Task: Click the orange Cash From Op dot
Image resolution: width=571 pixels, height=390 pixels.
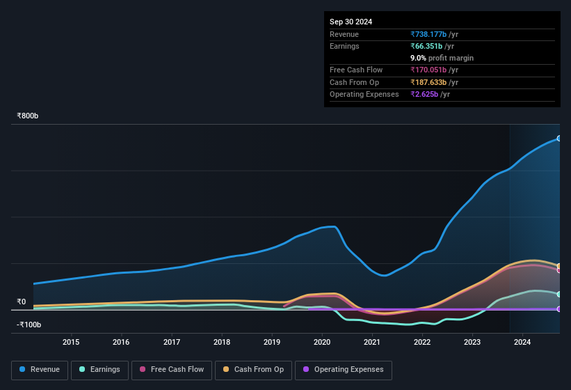Action: tap(227, 369)
